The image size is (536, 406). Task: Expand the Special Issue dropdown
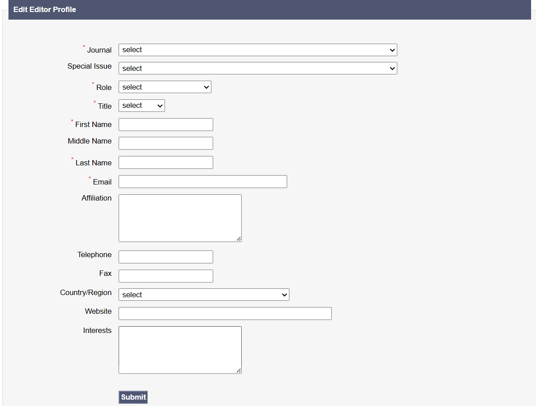tap(257, 68)
